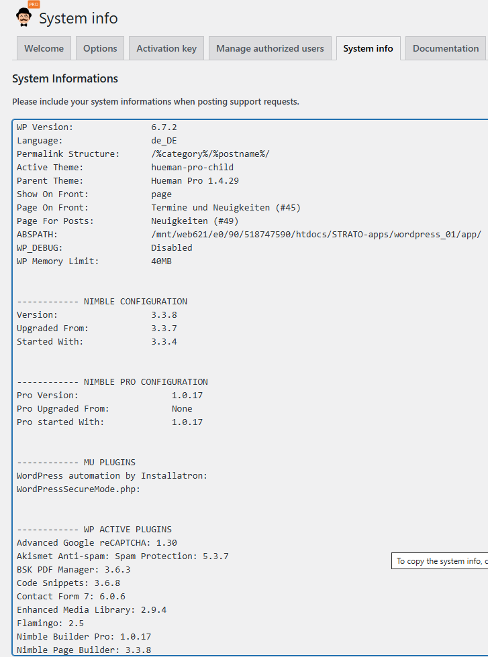Click the Nimble Builder Pro: 1.0.17 line
This screenshot has width=488, height=657.
tap(84, 636)
